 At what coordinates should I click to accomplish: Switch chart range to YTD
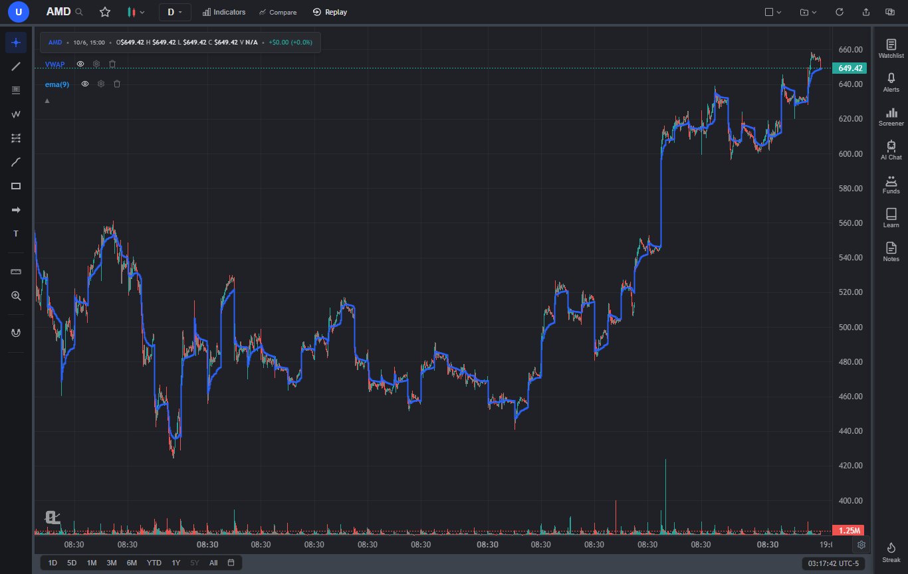point(154,563)
